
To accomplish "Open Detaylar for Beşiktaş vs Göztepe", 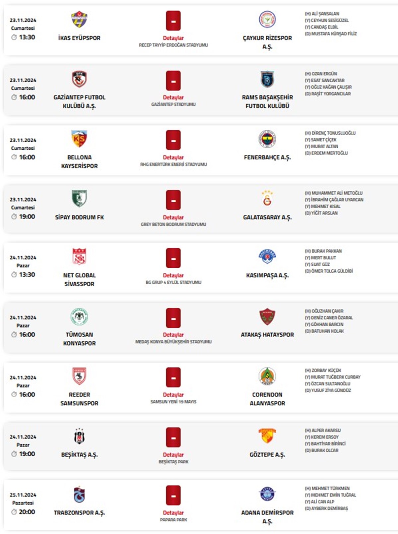I will pyautogui.click(x=173, y=455).
